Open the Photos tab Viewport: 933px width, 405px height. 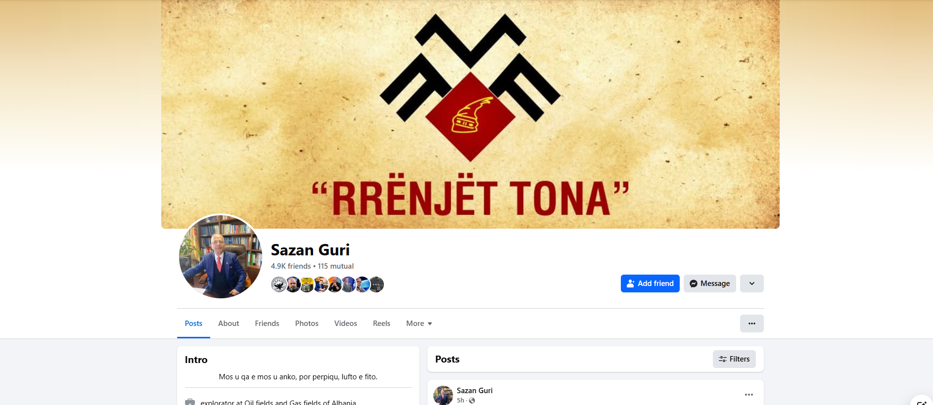tap(307, 324)
